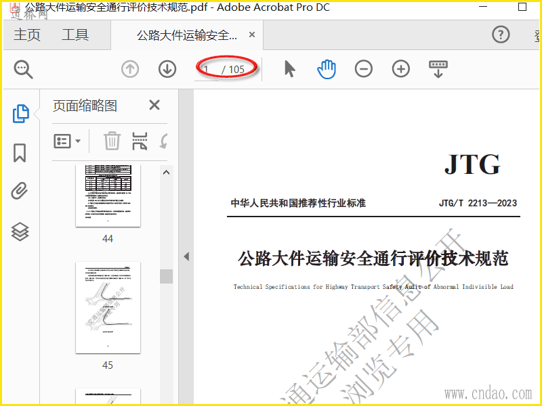Select page 44 thumbnail
The width and height of the screenshot is (542, 406).
pyautogui.click(x=108, y=196)
